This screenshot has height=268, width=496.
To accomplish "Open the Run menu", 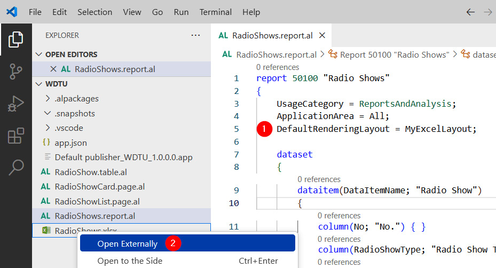I will coord(181,12).
